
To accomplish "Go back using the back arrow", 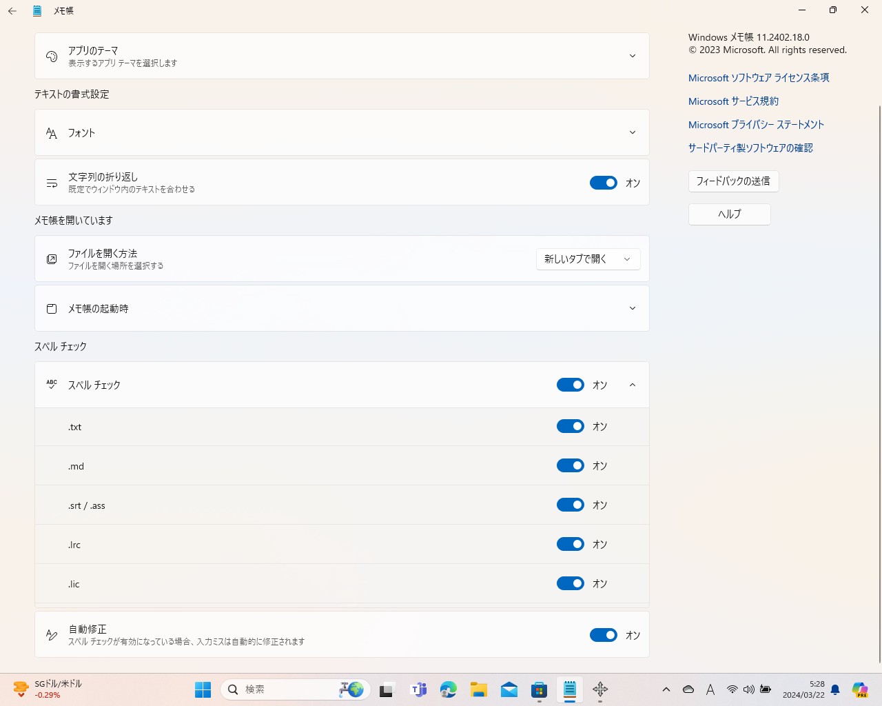I will (x=12, y=10).
